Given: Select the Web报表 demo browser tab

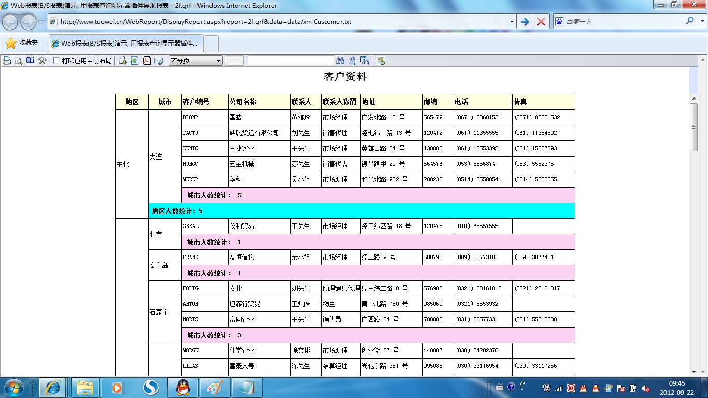Looking at the screenshot, I should click(x=126, y=44).
